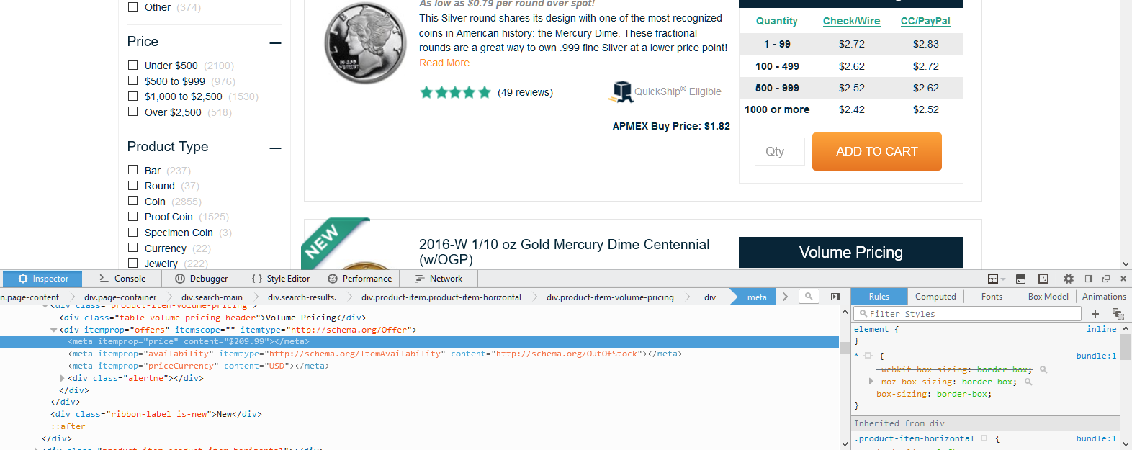Open the Performance tab
Image resolution: width=1132 pixels, height=450 pixels.
click(360, 279)
